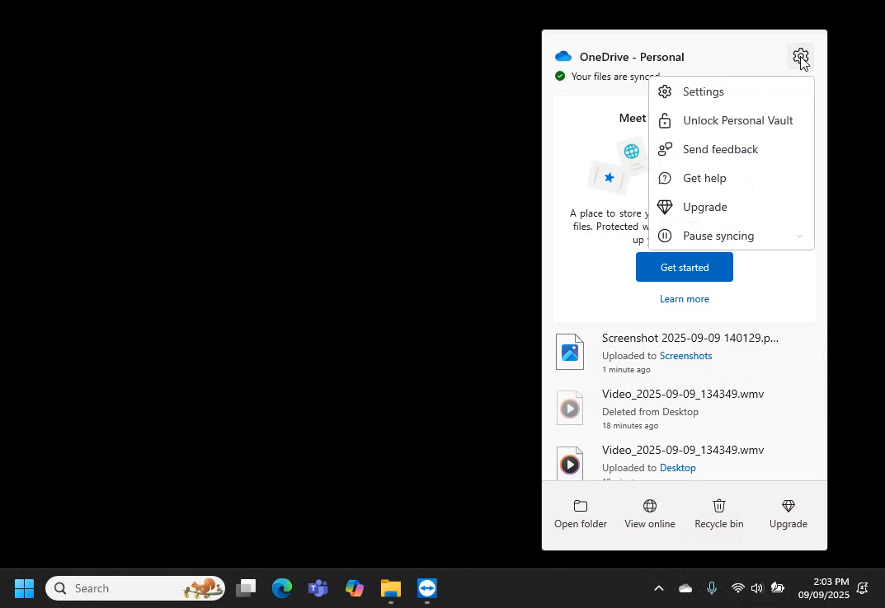Click the Screenshot 2025-09-09 140129 file name
Image resolution: width=885 pixels, height=608 pixels.
pos(690,338)
